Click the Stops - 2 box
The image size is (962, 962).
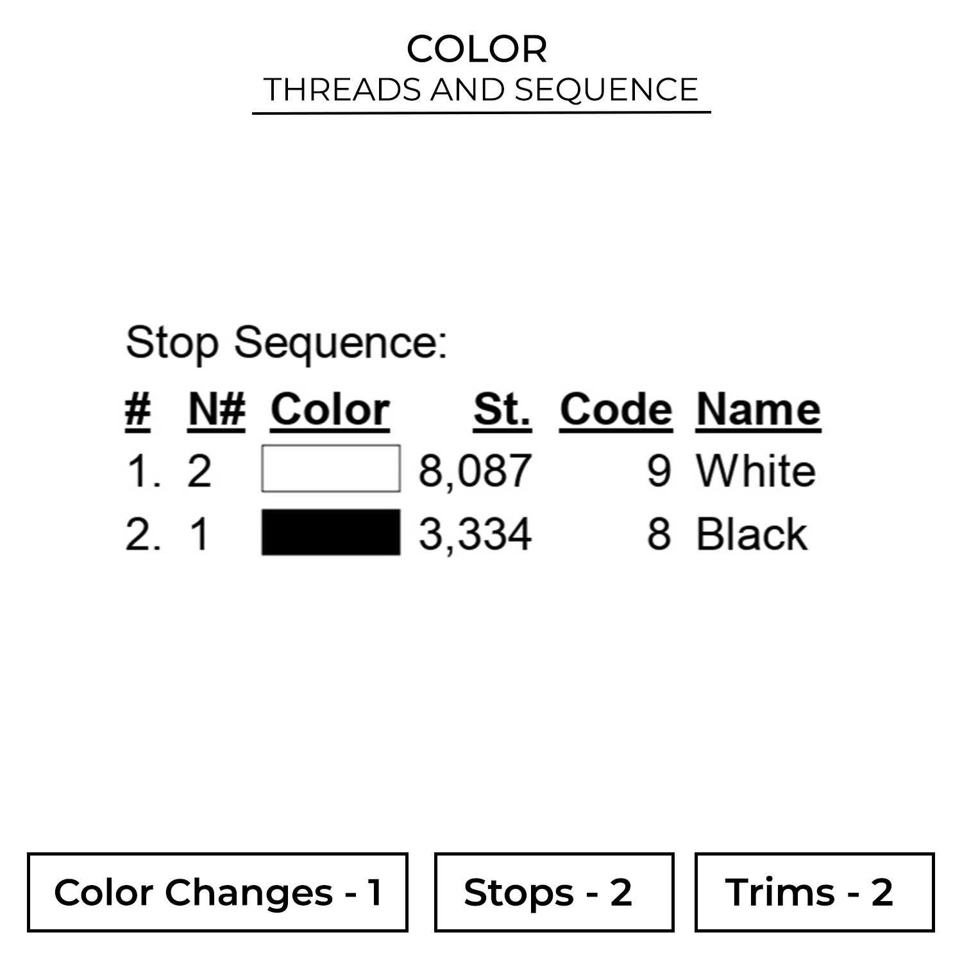pos(554,892)
